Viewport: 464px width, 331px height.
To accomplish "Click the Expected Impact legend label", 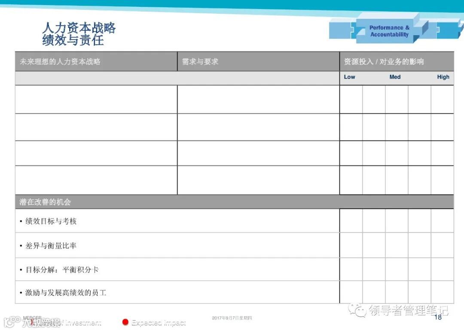I will point(159,323).
